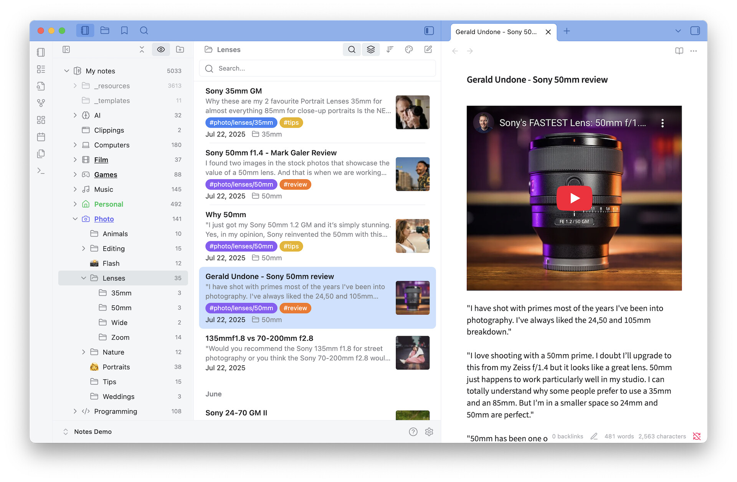Open the terminal icon at the rail bottom
Screen dimensions: 737x482
point(41,171)
